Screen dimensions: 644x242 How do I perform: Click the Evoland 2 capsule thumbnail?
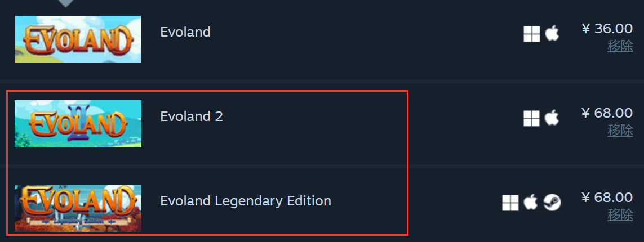tap(78, 124)
